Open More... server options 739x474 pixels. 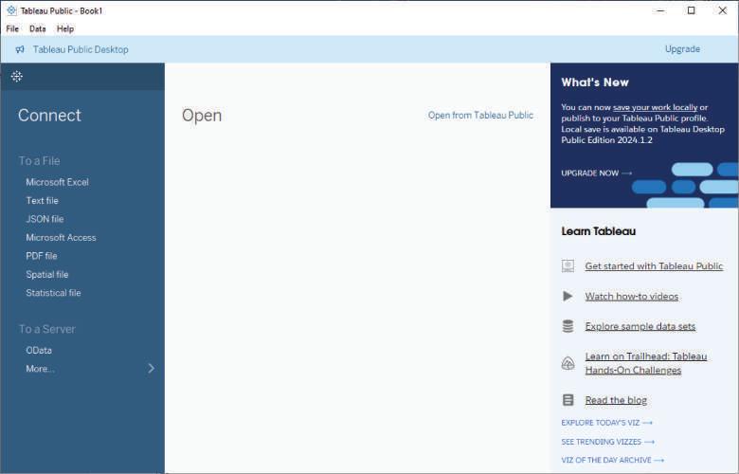(40, 369)
